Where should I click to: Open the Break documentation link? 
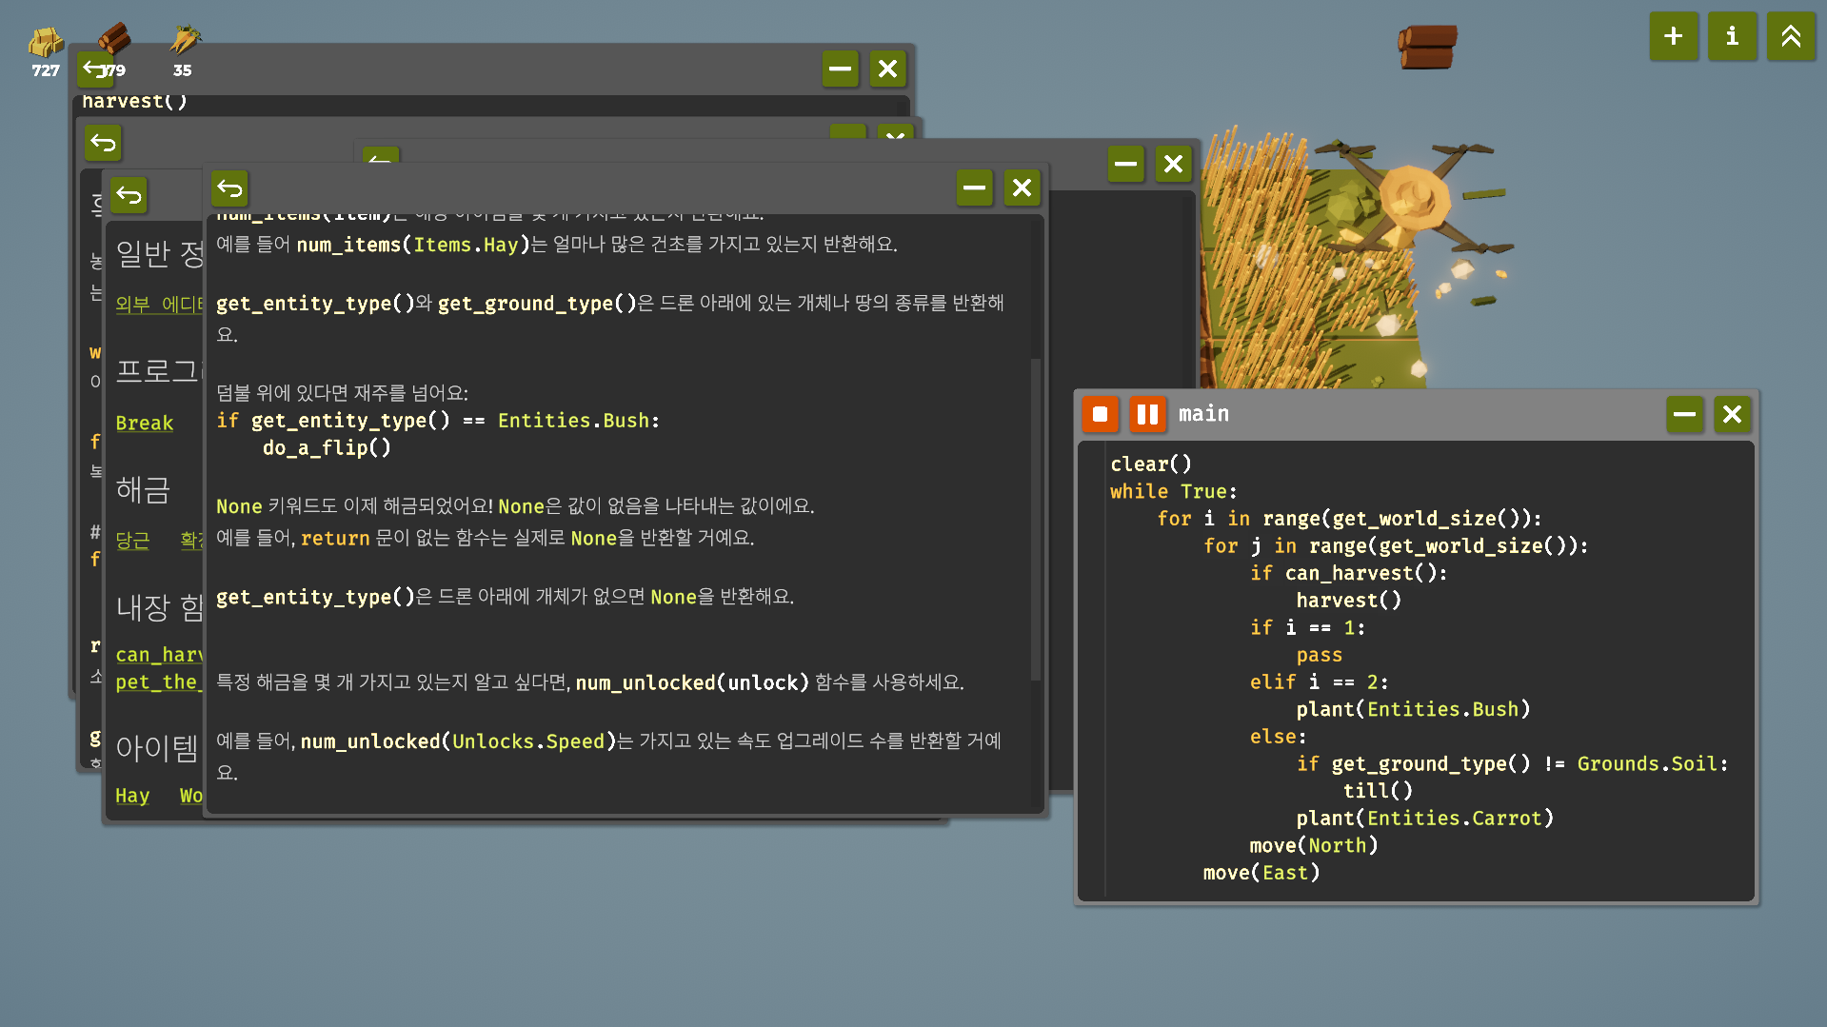(x=144, y=423)
